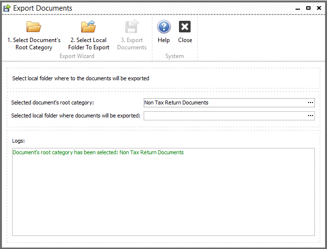
Task: Maximize the Export Documents window
Action: point(308,8)
